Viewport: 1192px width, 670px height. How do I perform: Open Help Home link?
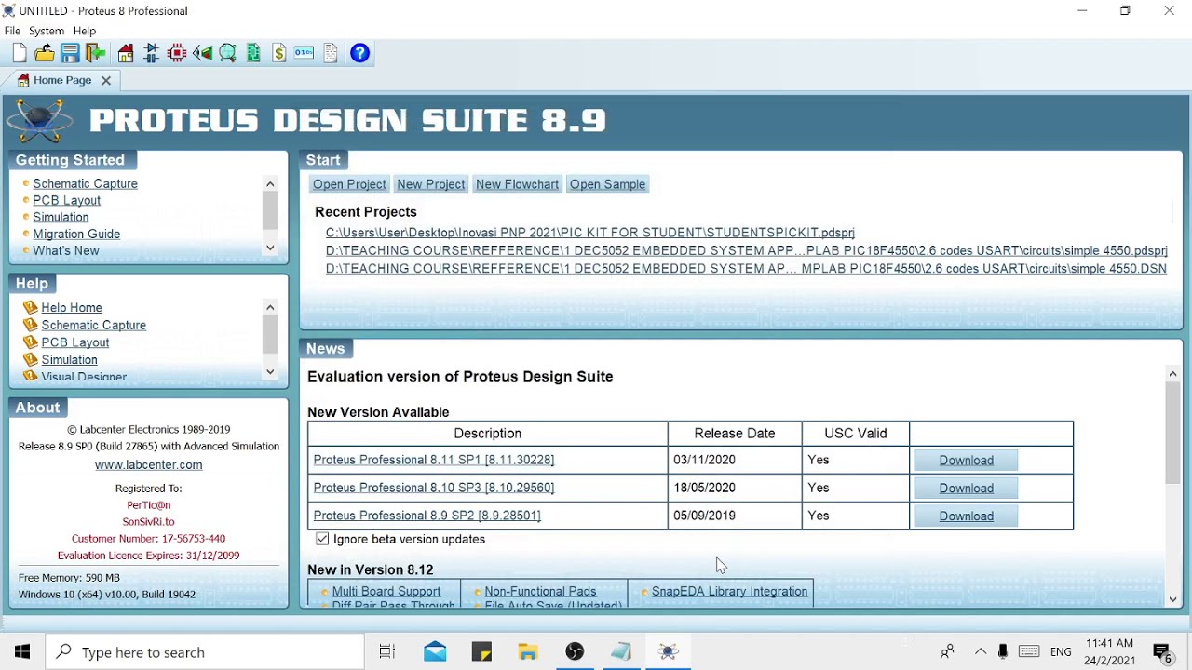coord(72,307)
